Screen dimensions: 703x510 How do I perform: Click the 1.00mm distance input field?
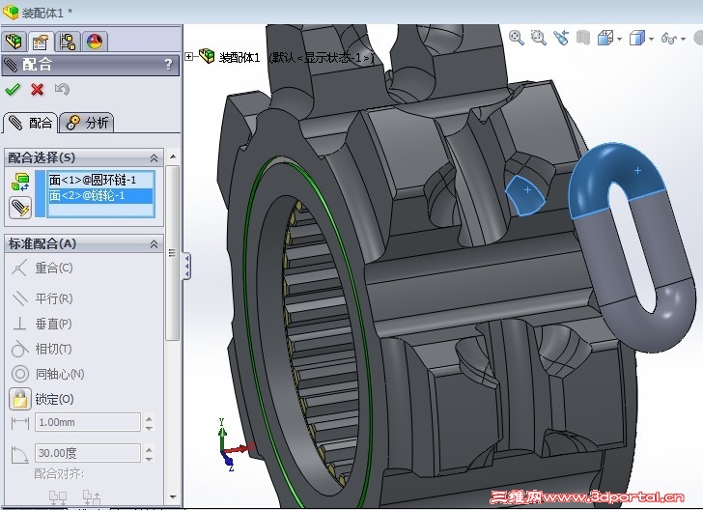[x=88, y=422]
